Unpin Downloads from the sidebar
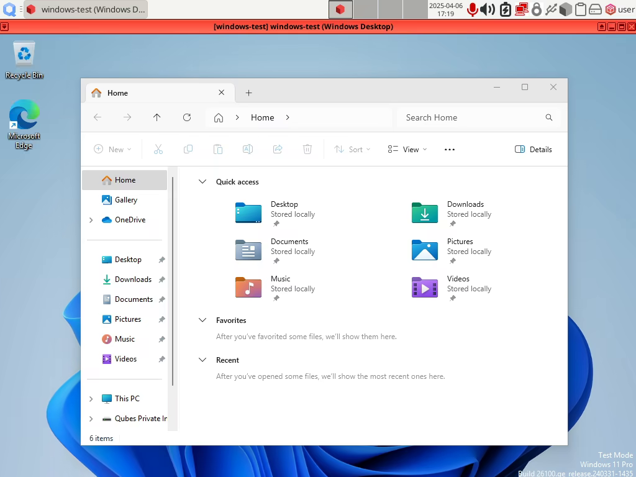Viewport: 636px width, 477px height. tap(161, 279)
